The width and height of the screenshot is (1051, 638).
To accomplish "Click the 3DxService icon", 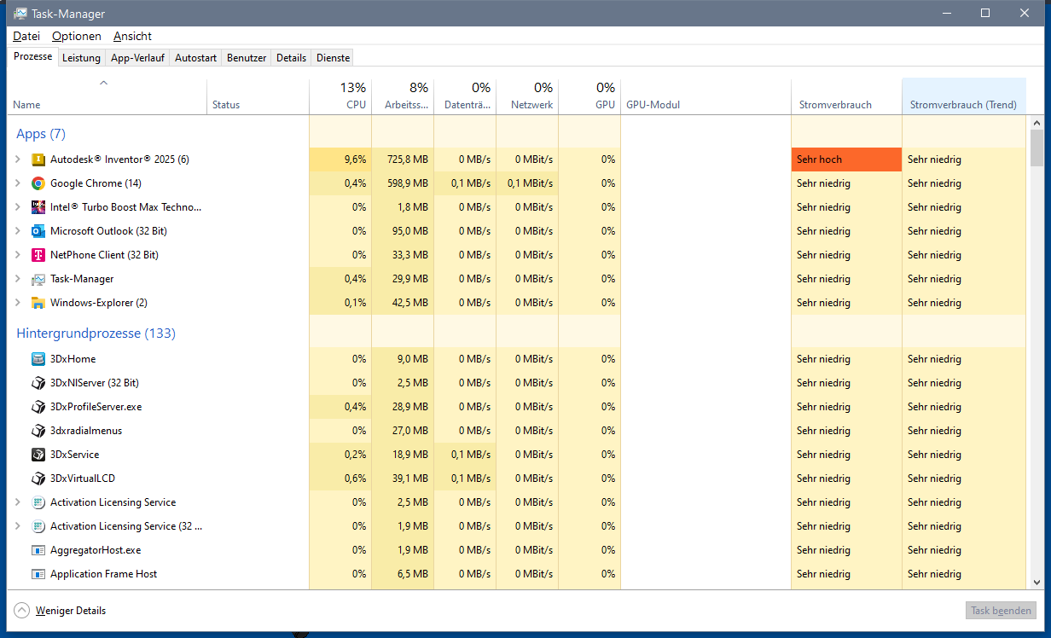I will point(38,455).
